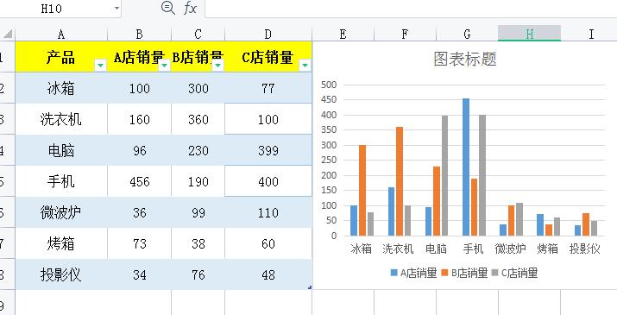Image resolution: width=617 pixels, height=315 pixels.
Task: Click the cell with value 36
Action: pyautogui.click(x=139, y=212)
